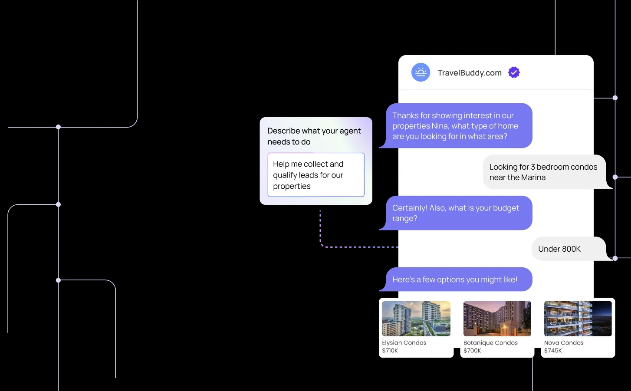This screenshot has height=391, width=631.
Task: Click the topmost connector node on left line
Action: pos(58,127)
